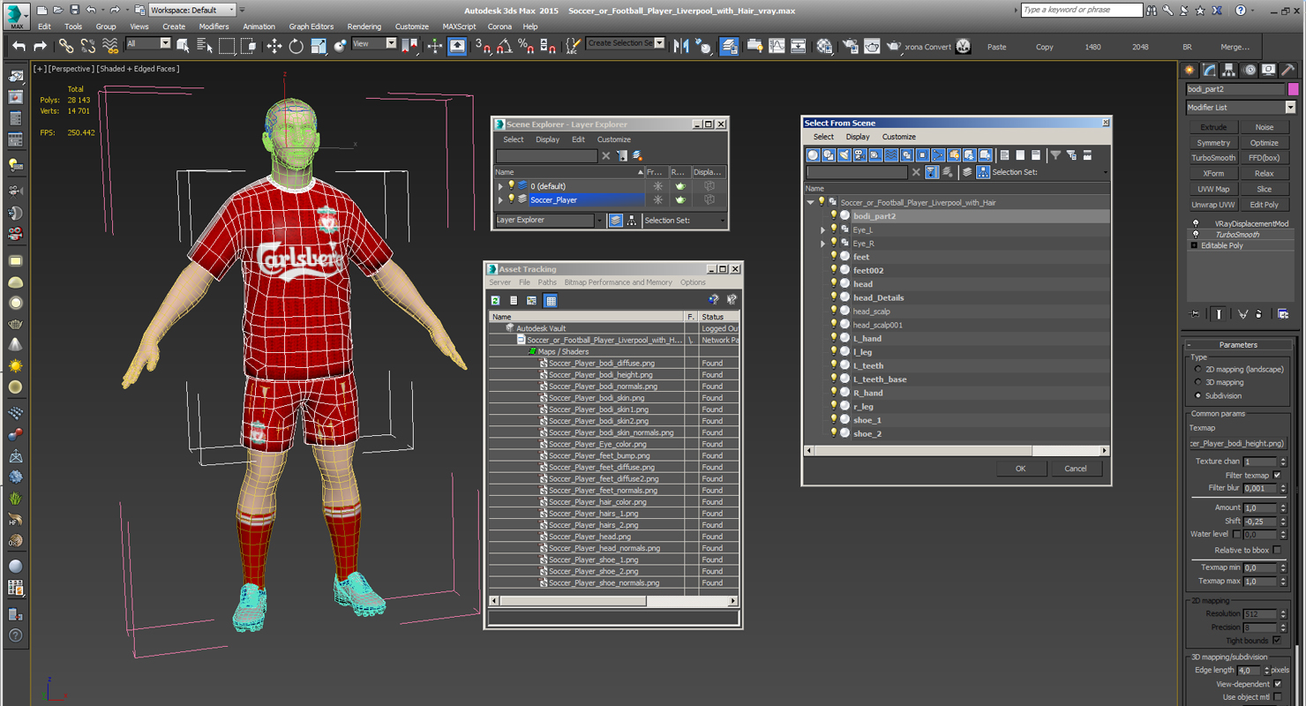Toggle VRayDisplacementMod modifier lightbulb
Image resolution: width=1306 pixels, height=706 pixels.
coord(1196,224)
